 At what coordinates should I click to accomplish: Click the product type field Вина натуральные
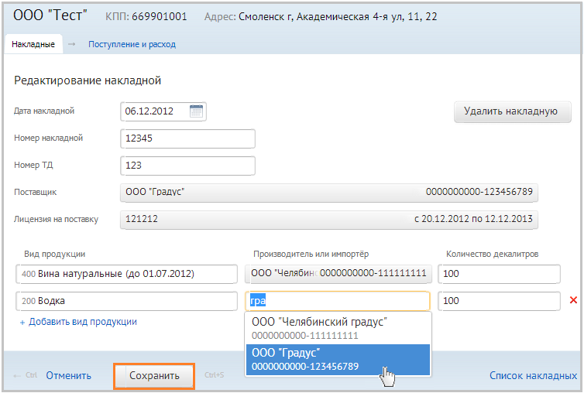[126, 274]
